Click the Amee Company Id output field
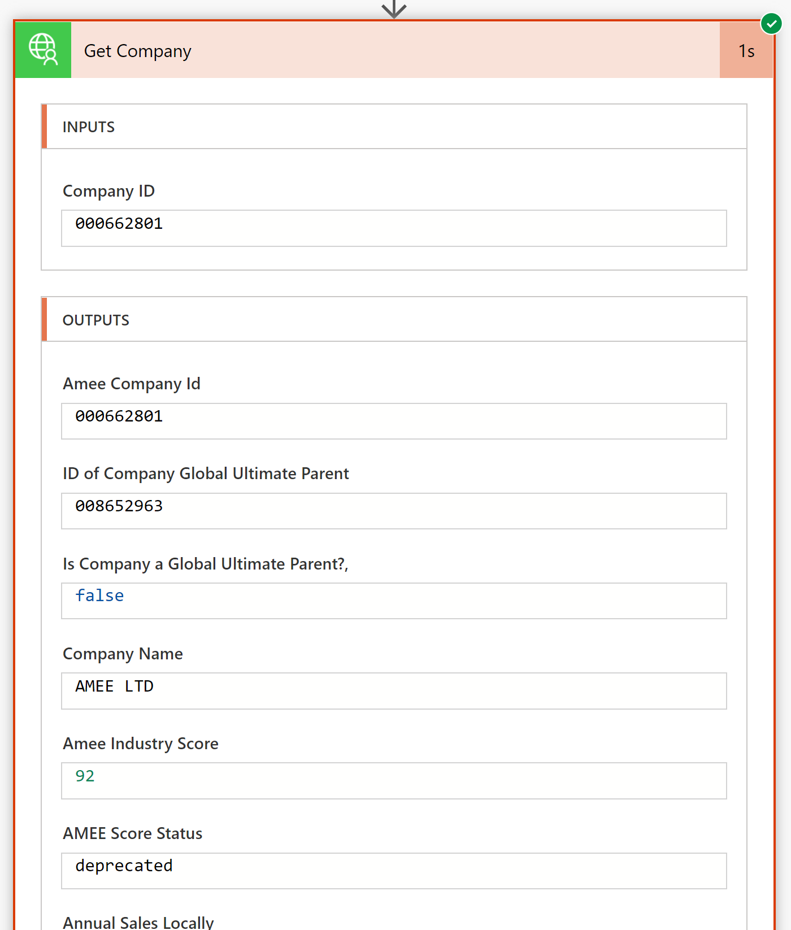 (x=394, y=421)
